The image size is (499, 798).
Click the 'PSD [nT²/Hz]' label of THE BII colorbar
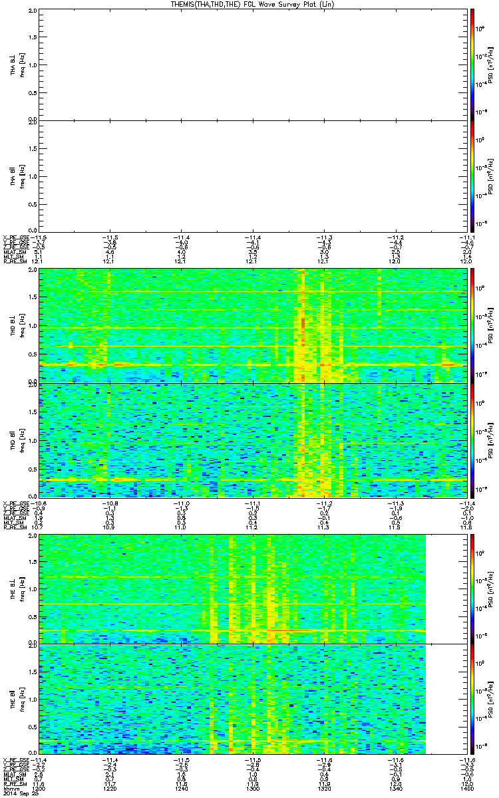point(491,698)
